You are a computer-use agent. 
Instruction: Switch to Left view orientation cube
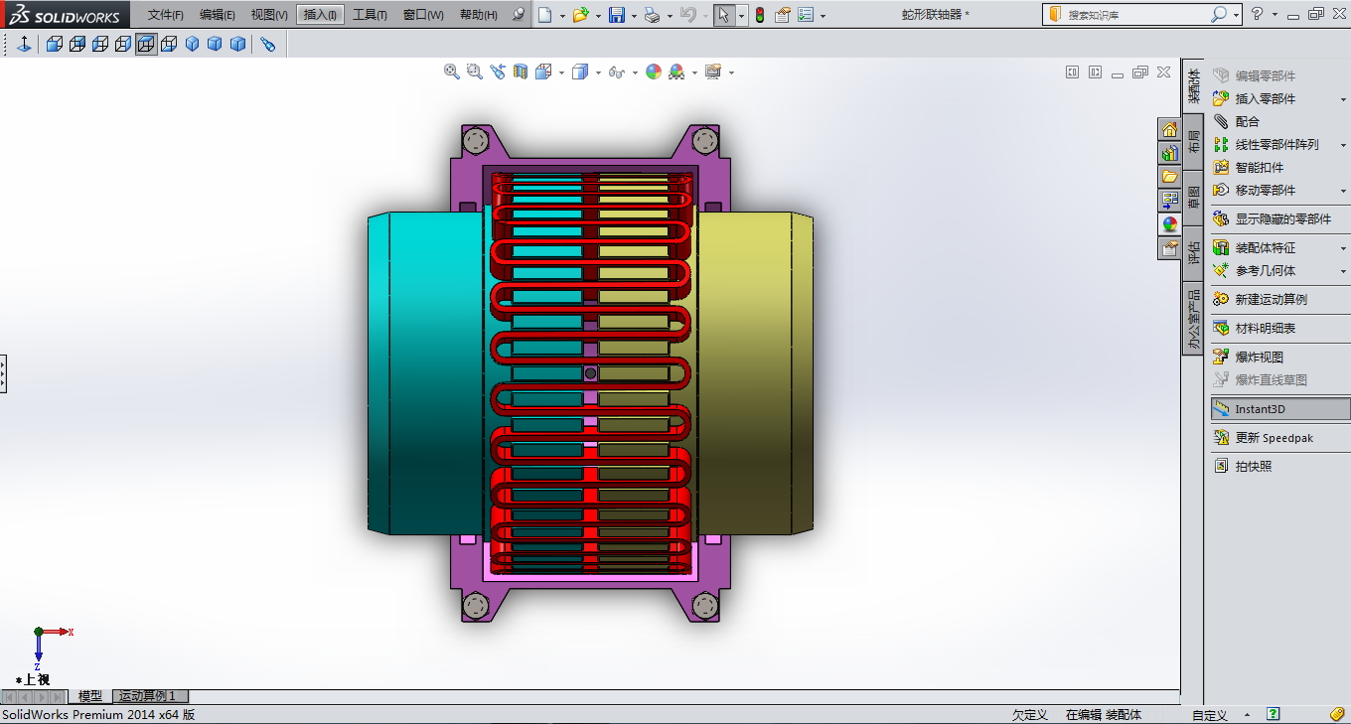click(100, 44)
